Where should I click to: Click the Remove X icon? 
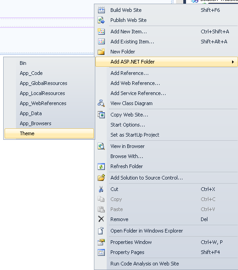101,219
